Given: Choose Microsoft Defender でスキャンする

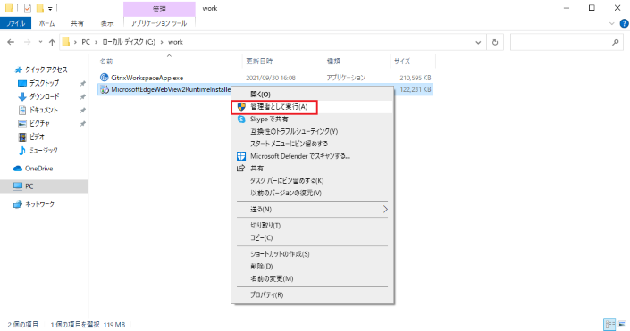Looking at the screenshot, I should coord(299,156).
